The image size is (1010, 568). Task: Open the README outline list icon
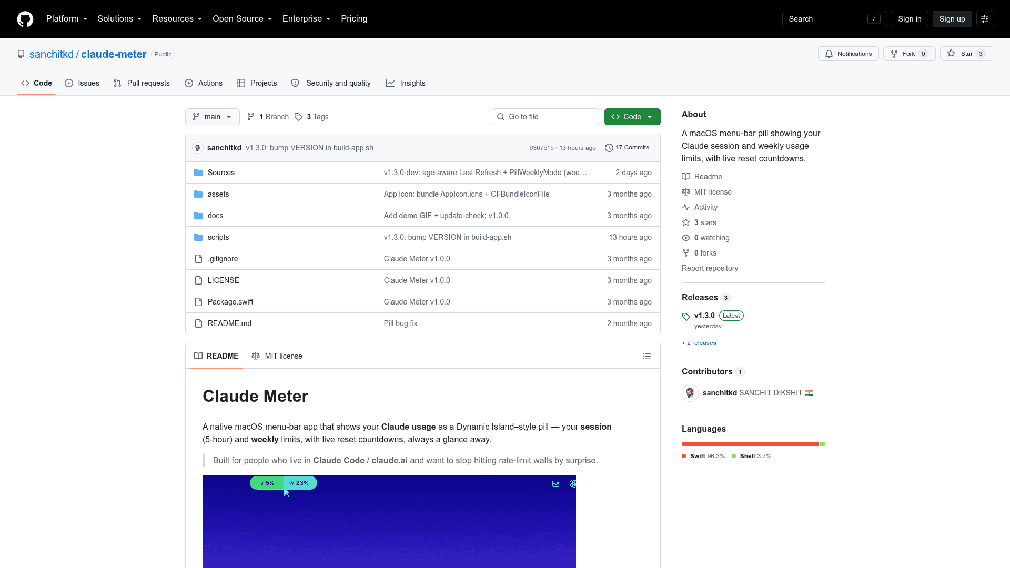point(647,356)
